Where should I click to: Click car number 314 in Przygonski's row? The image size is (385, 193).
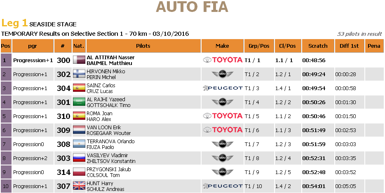[x=63, y=172]
